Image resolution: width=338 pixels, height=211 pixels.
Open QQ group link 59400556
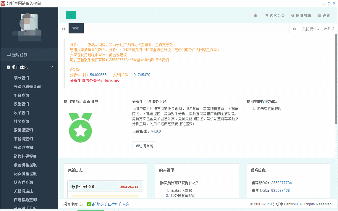click(x=98, y=75)
